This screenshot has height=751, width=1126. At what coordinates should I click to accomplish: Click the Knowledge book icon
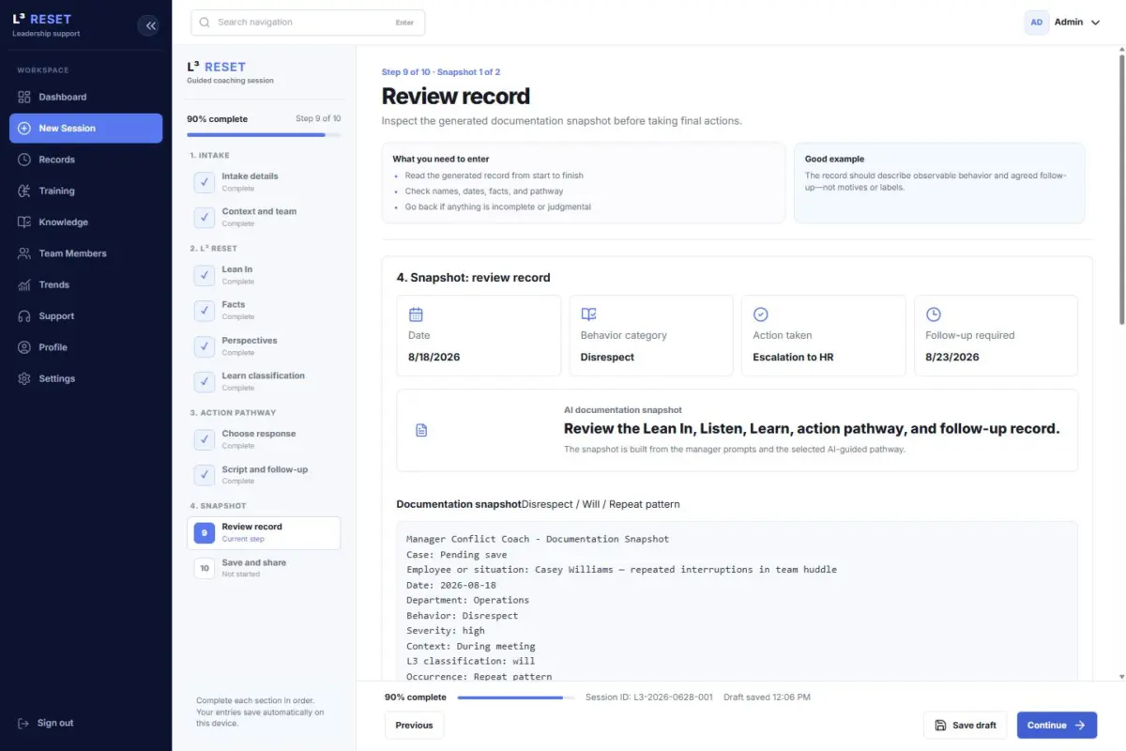(23, 222)
